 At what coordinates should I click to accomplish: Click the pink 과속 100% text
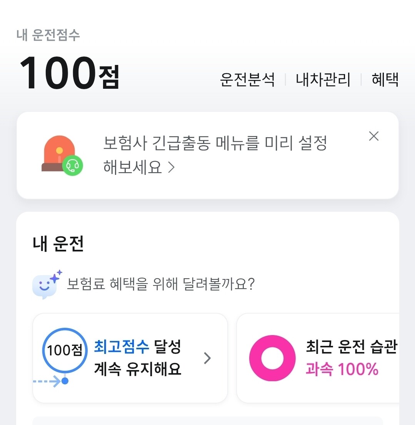[x=342, y=370]
